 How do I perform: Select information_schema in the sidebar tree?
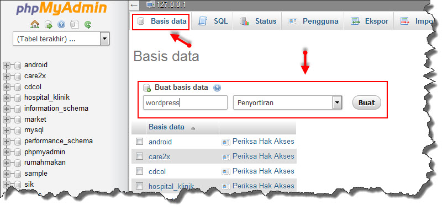click(x=56, y=109)
